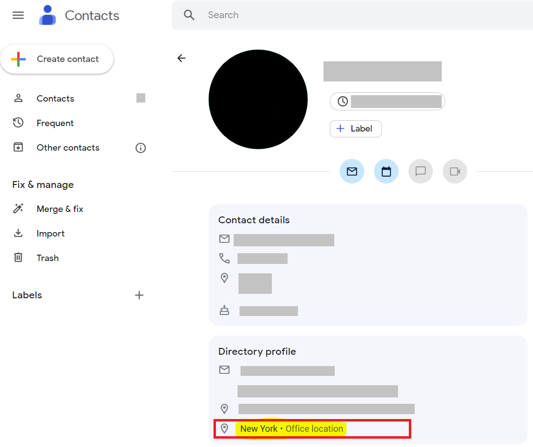Click the chat bubble action button
Viewport: 533px width, 447px height.
[x=421, y=171]
